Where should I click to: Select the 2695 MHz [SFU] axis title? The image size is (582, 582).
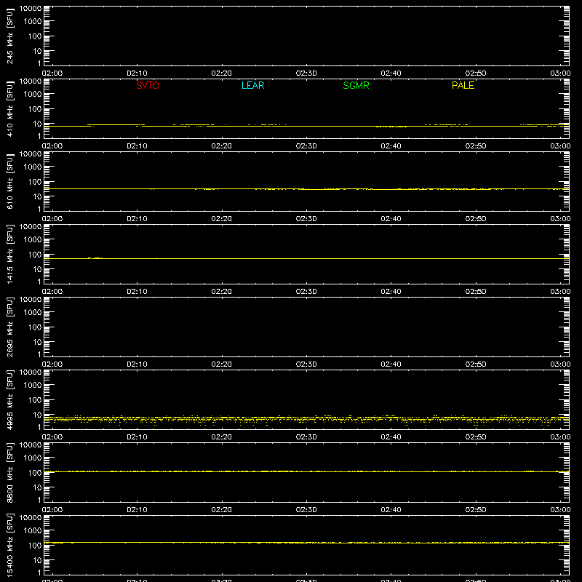(x=9, y=327)
